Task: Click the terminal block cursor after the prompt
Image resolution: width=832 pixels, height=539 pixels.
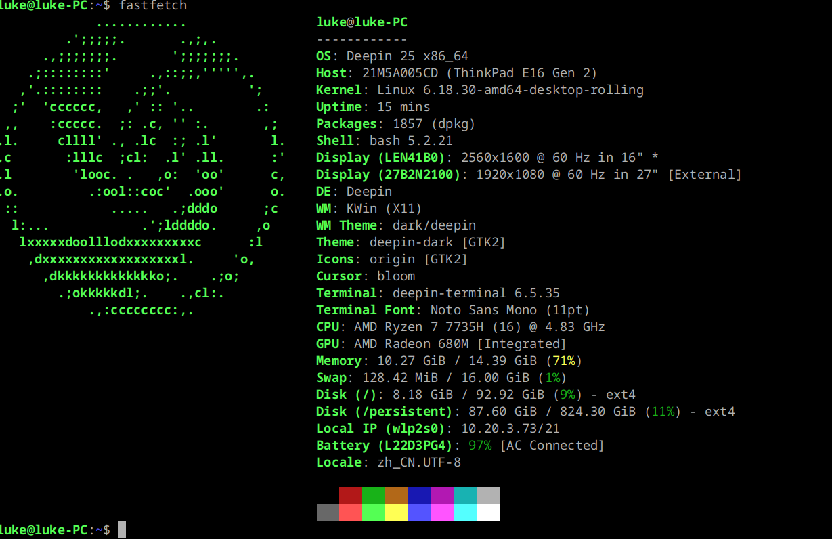Action: click(122, 530)
